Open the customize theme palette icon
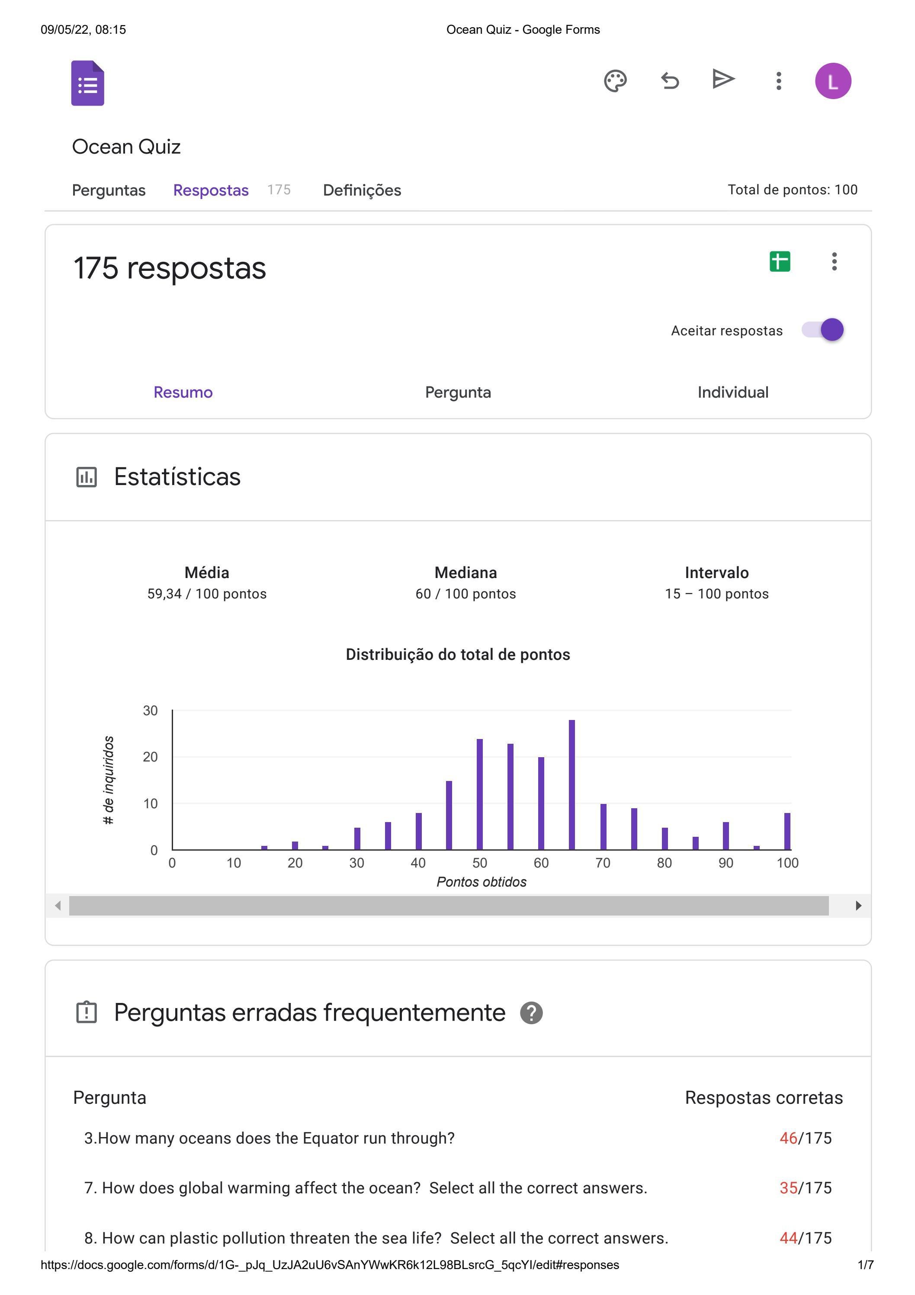This screenshot has width=915, height=1295. [x=615, y=80]
